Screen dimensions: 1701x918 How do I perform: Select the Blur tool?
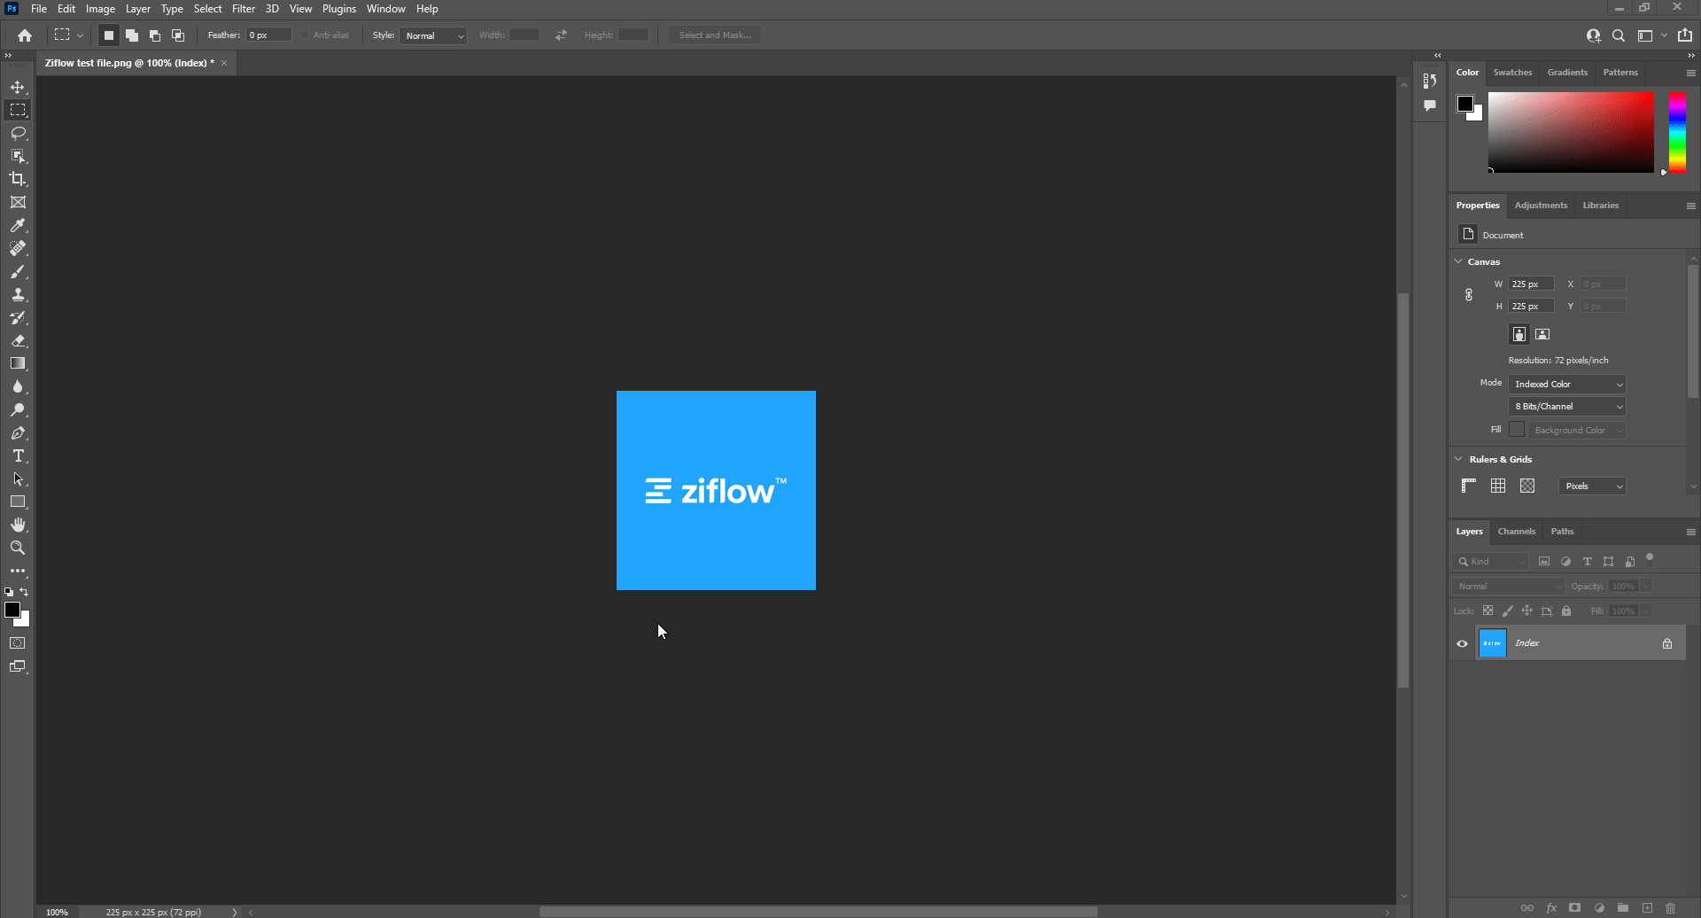[x=18, y=386]
